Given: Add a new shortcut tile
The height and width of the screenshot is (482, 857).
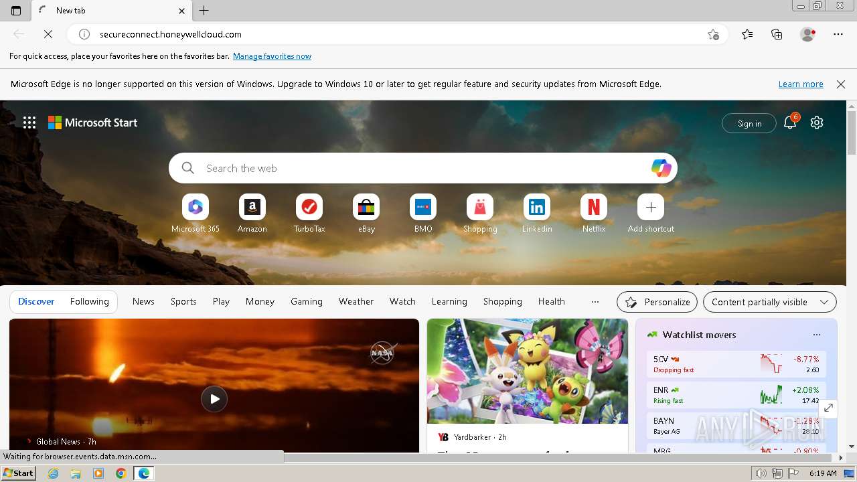Looking at the screenshot, I should click(x=651, y=214).
